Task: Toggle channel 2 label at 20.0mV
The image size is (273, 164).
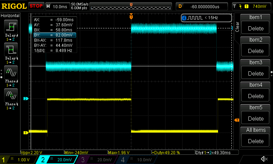Action: (x=57, y=160)
